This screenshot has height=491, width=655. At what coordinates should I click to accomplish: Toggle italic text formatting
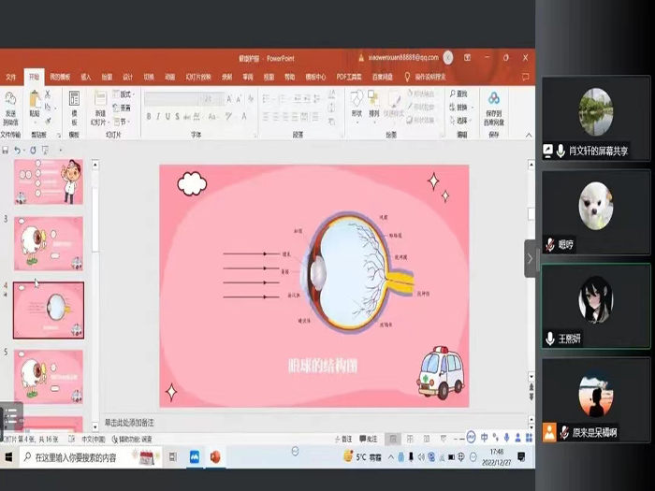click(x=160, y=117)
